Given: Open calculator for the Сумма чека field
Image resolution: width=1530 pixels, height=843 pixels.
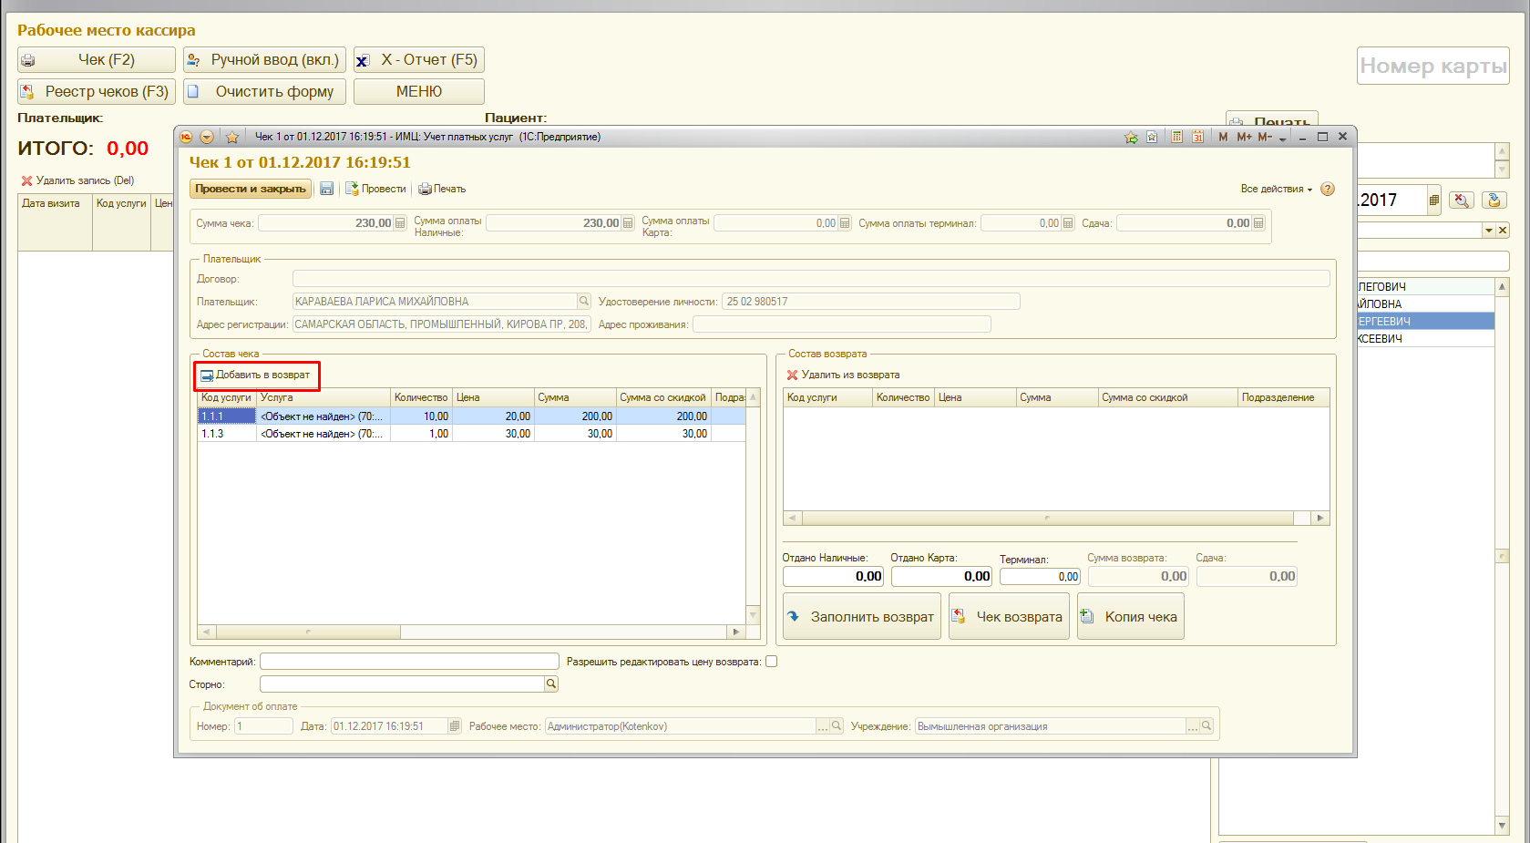Looking at the screenshot, I should 400,223.
